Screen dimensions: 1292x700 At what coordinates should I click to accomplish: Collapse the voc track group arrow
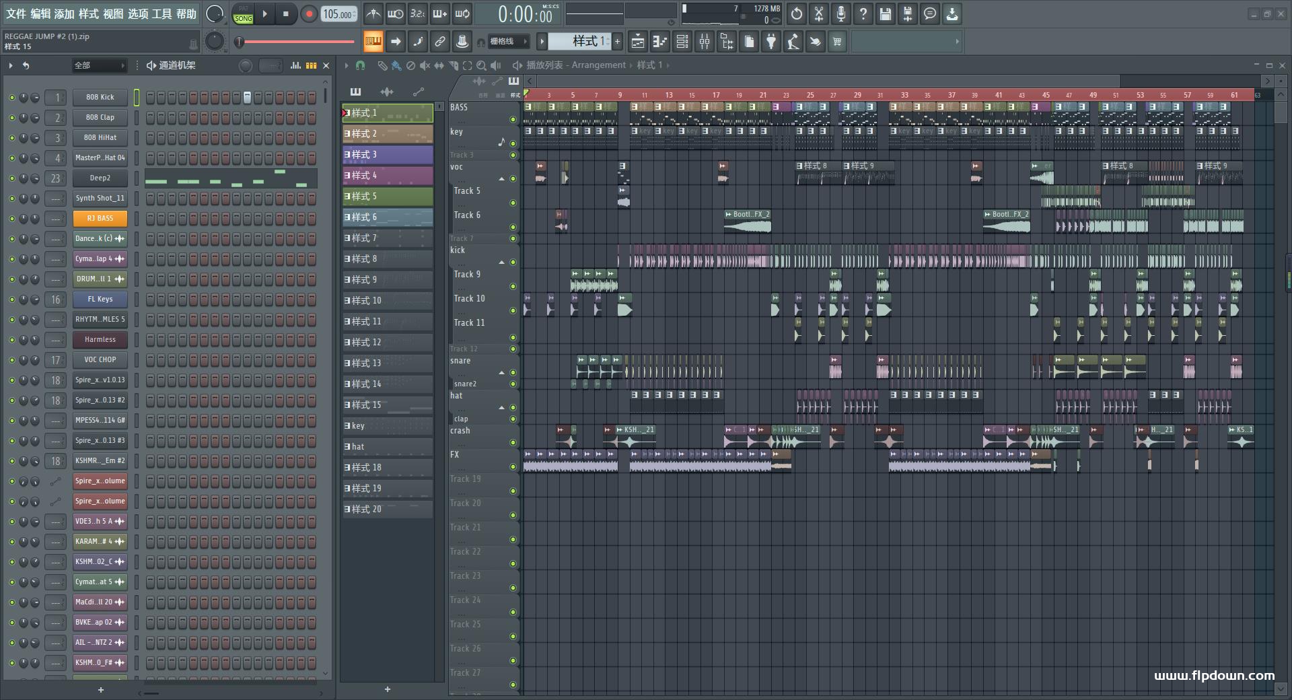click(x=501, y=179)
